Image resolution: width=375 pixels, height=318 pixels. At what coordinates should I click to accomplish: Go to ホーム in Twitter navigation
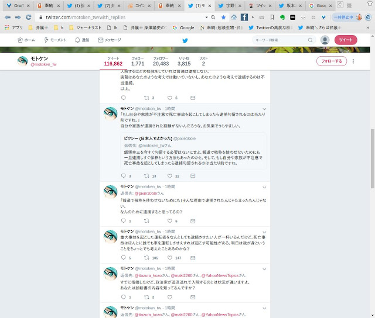click(x=26, y=40)
